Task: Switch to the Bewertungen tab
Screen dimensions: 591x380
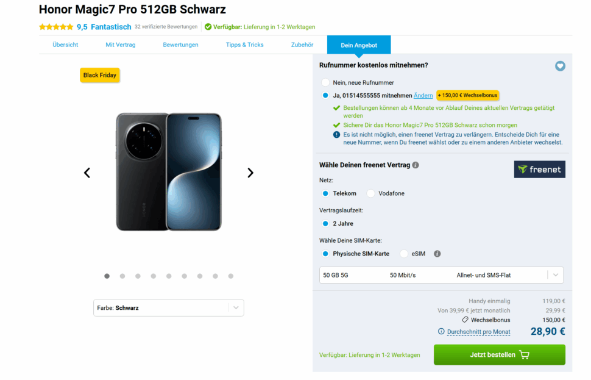Action: coord(180,44)
